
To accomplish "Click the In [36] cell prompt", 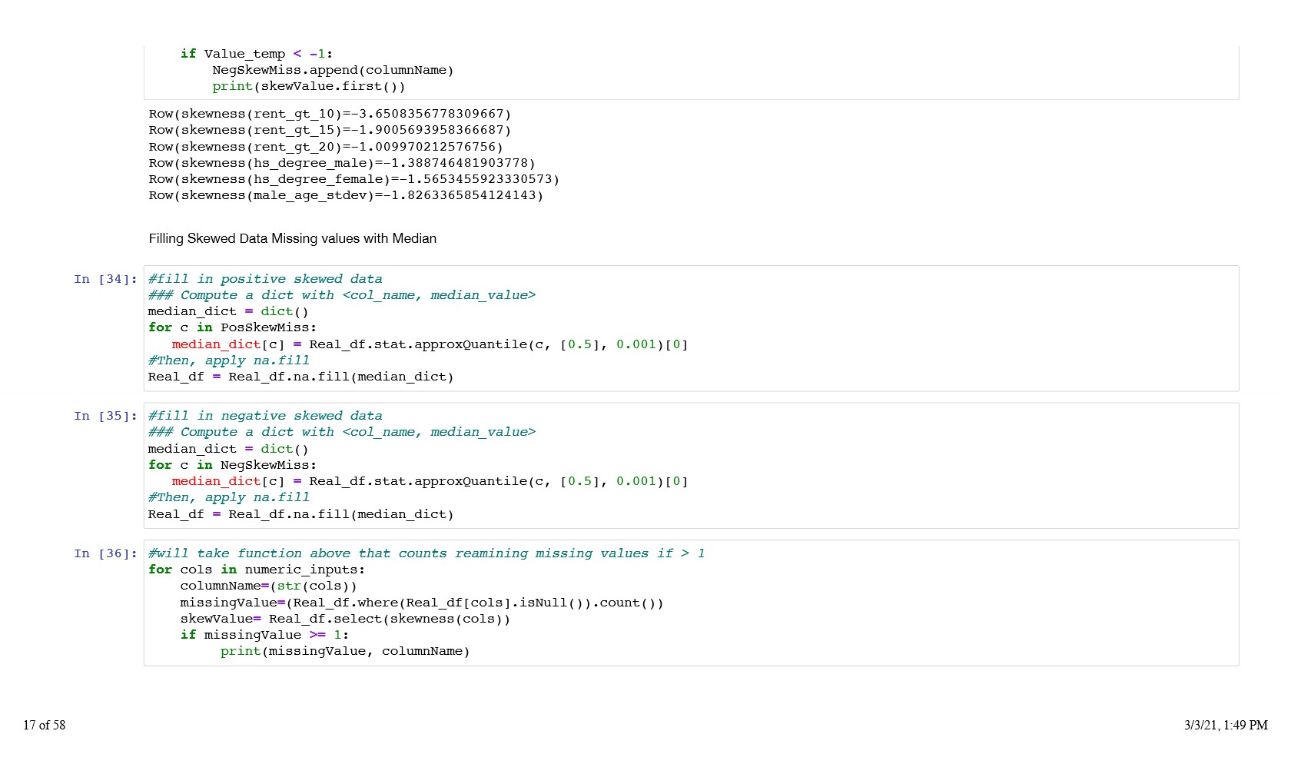I will tap(105, 553).
